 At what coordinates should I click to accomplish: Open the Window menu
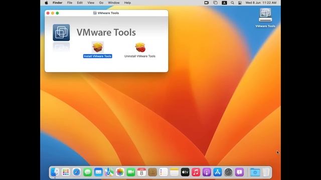[x=114, y=2]
